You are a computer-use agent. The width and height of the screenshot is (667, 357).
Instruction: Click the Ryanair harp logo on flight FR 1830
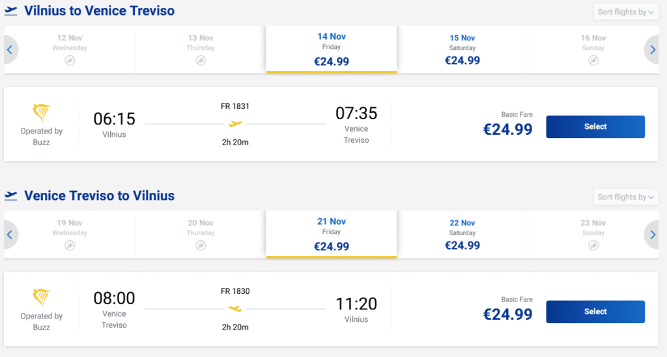pyautogui.click(x=42, y=298)
